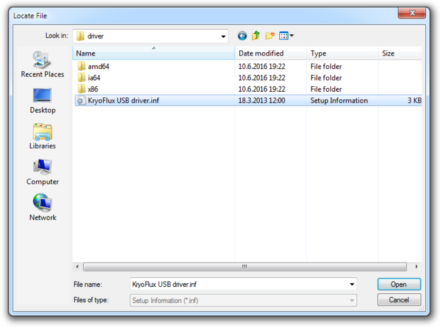Select the ia64 folder icon
This screenshot has width=440, height=328.
[x=81, y=77]
